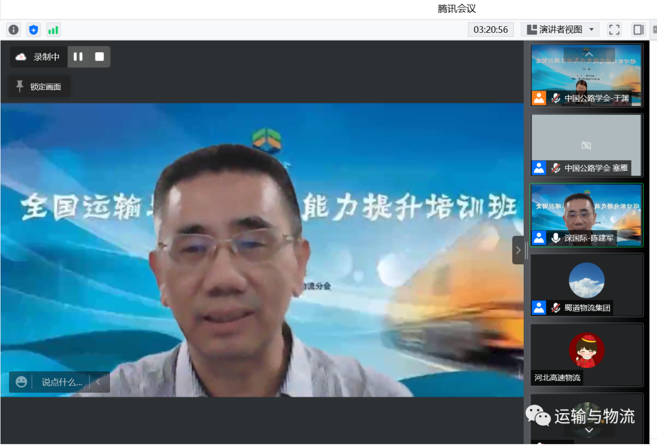Click the camera-off icon in 塞雁 tile
This screenshot has width=657, height=446.
tap(586, 145)
